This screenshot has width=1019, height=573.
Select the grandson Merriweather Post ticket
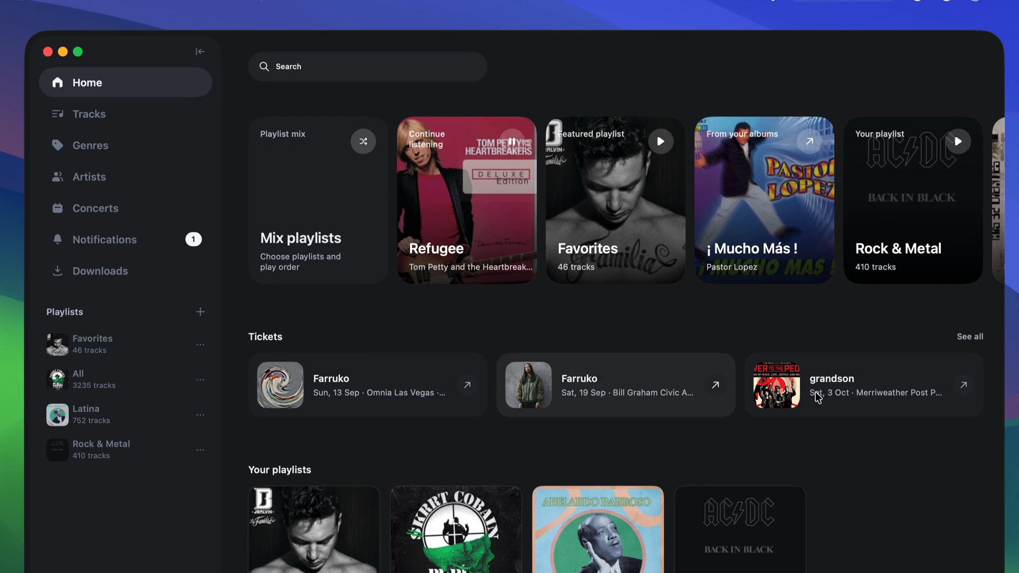tap(864, 385)
